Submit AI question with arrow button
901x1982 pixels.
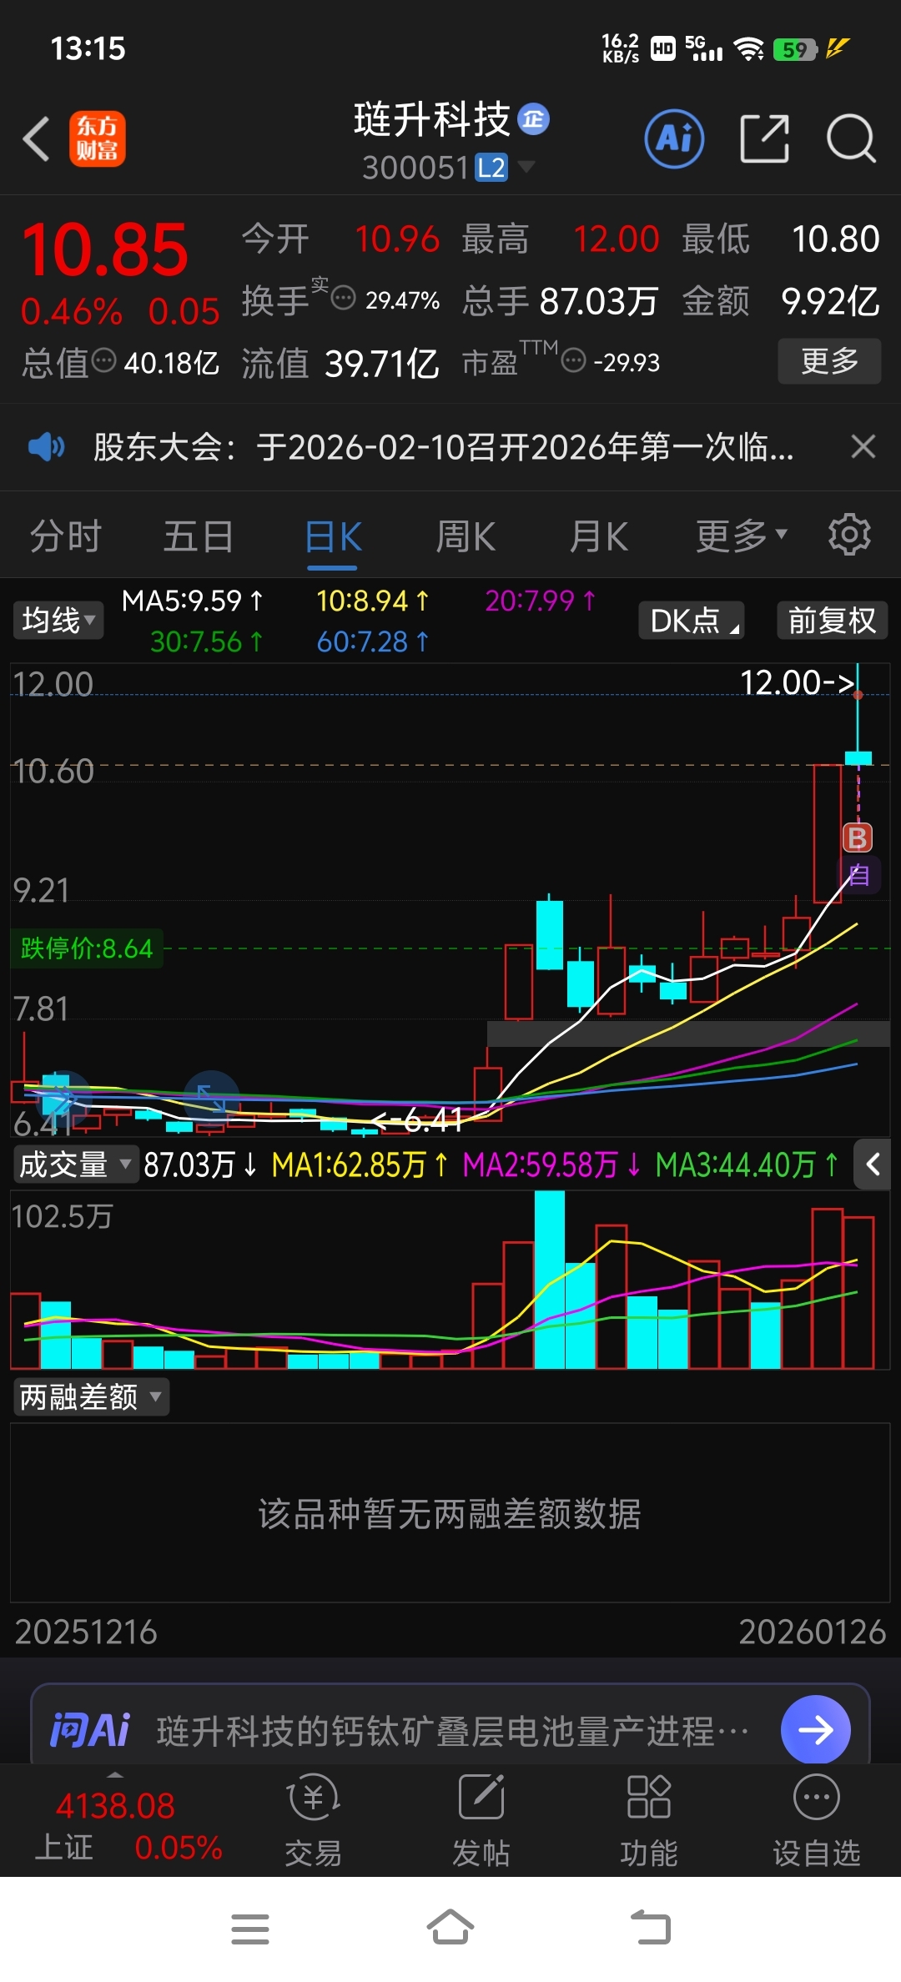click(816, 1729)
